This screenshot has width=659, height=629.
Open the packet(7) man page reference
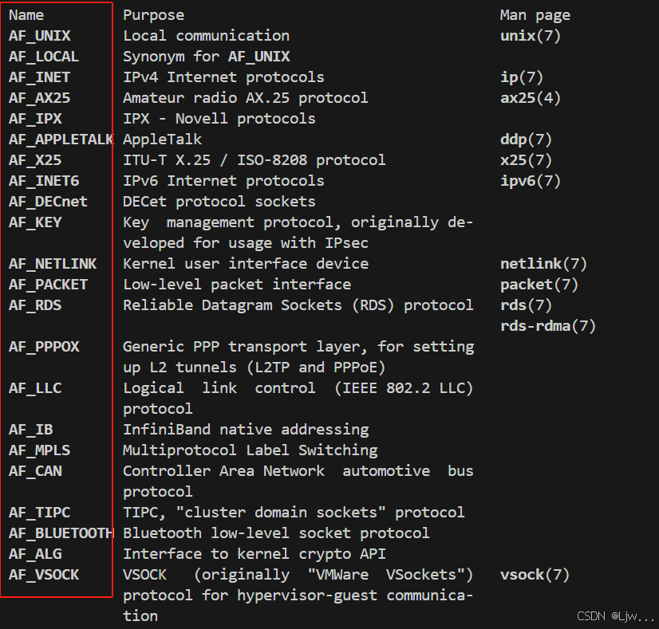coord(539,285)
